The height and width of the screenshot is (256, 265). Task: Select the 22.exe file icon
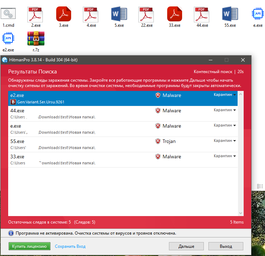146,15
